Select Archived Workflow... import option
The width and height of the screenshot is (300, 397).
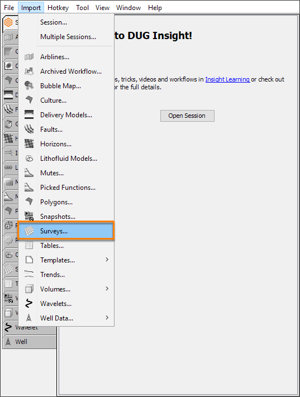(66, 71)
